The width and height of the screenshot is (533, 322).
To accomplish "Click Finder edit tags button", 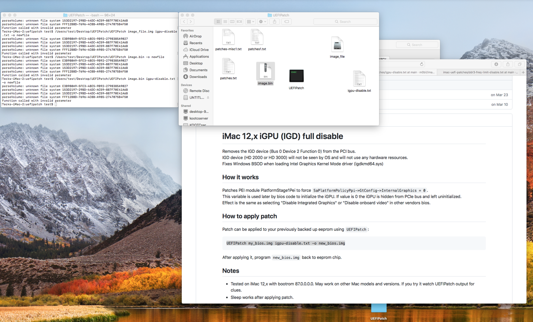I will pos(286,22).
